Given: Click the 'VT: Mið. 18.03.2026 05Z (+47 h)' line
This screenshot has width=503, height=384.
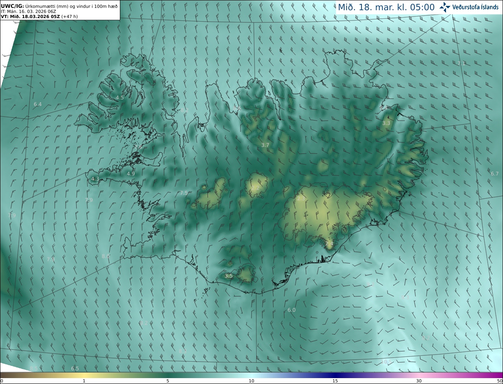Looking at the screenshot, I should 39,16.
